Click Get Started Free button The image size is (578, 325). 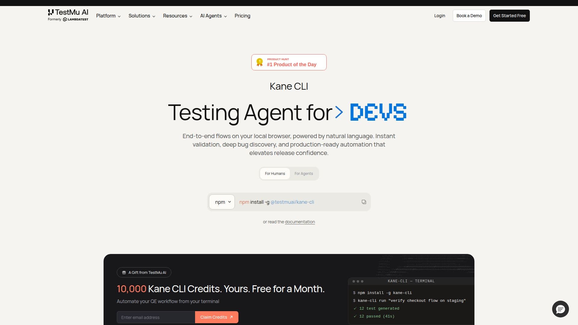(x=509, y=16)
